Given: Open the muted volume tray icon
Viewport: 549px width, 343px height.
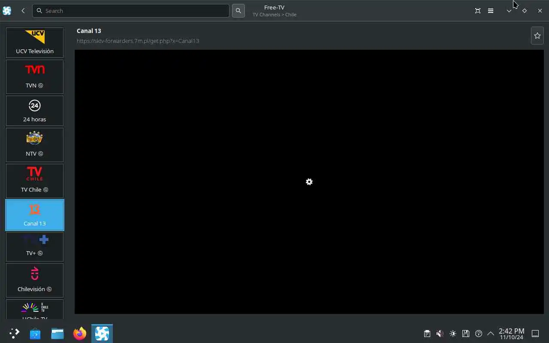Looking at the screenshot, I should (x=440, y=333).
